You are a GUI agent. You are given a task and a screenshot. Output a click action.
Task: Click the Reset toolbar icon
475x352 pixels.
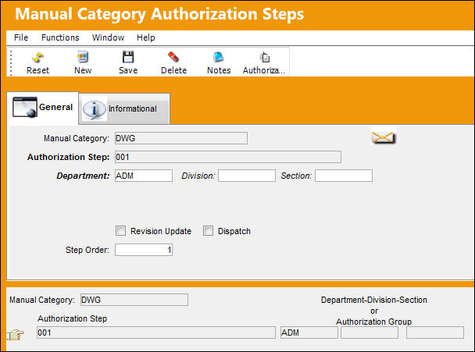pyautogui.click(x=37, y=57)
